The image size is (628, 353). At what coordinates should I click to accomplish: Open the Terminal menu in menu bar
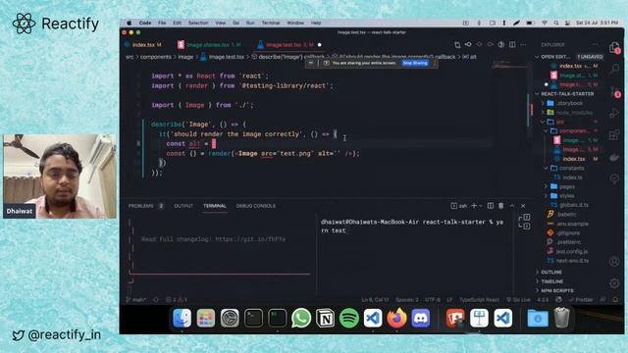coord(271,23)
